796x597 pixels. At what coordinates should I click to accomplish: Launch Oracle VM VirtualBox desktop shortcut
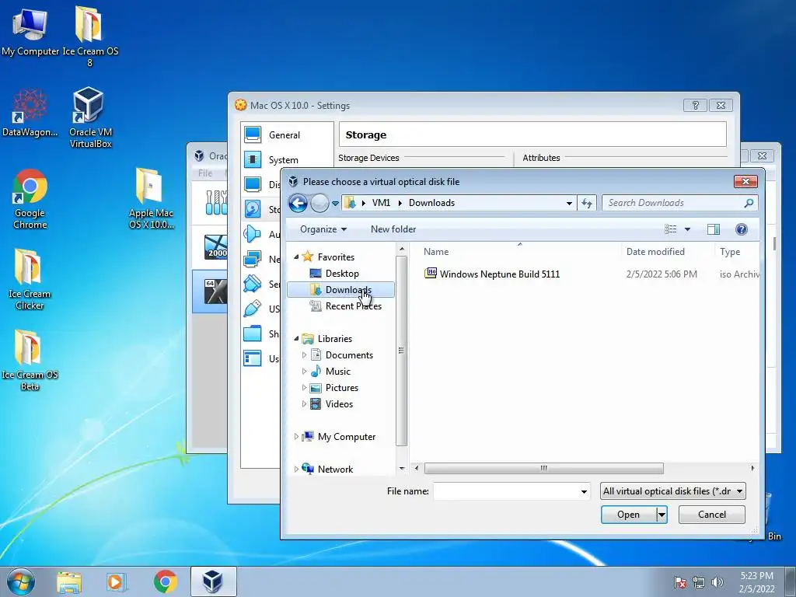[90, 117]
